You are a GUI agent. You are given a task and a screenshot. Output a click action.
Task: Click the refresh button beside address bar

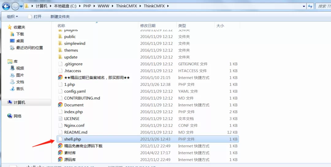[x=310, y=6]
